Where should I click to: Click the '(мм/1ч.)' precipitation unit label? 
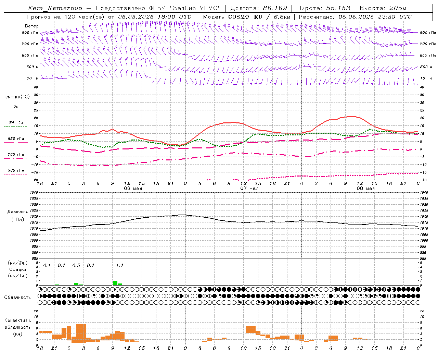pyautogui.click(x=18, y=276)
